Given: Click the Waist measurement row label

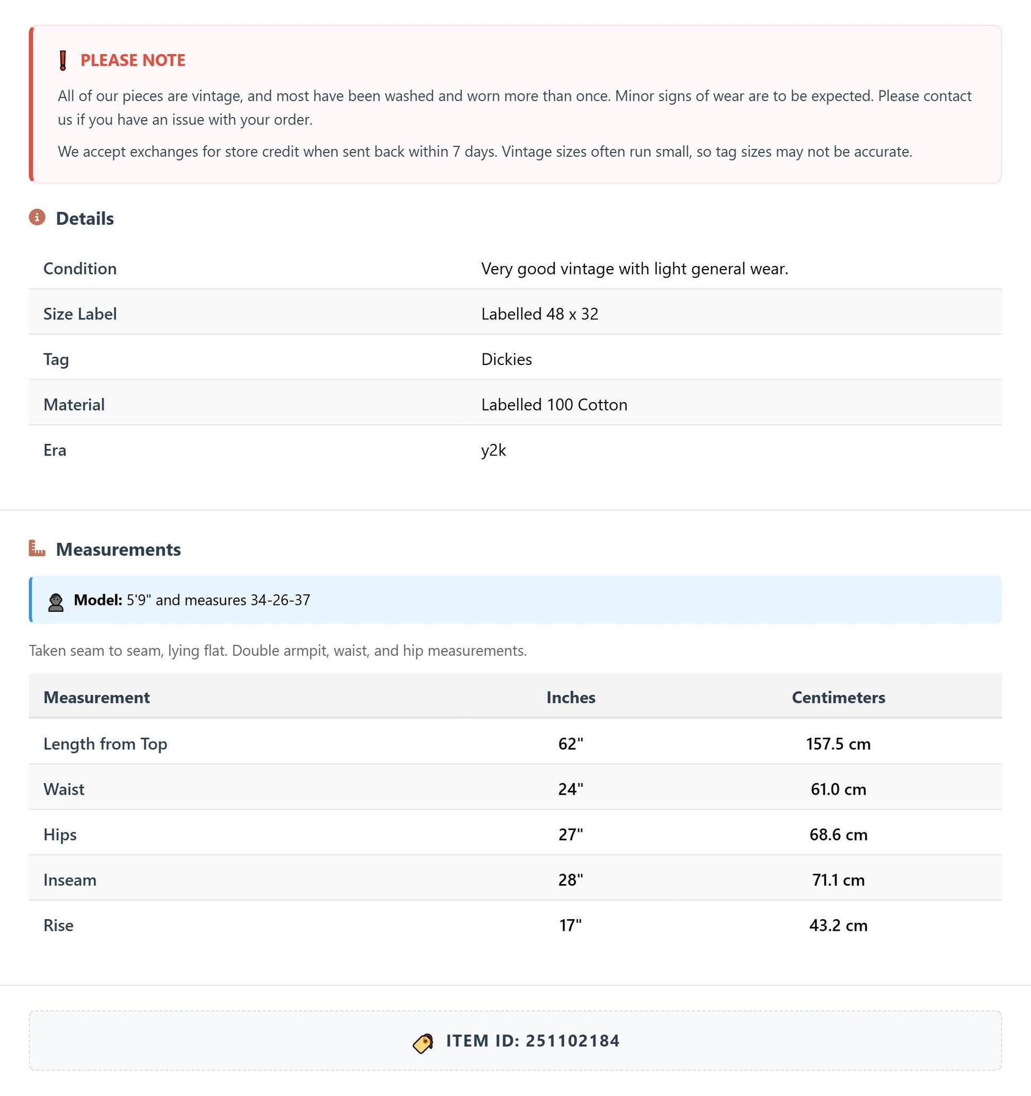Looking at the screenshot, I should coord(64,789).
